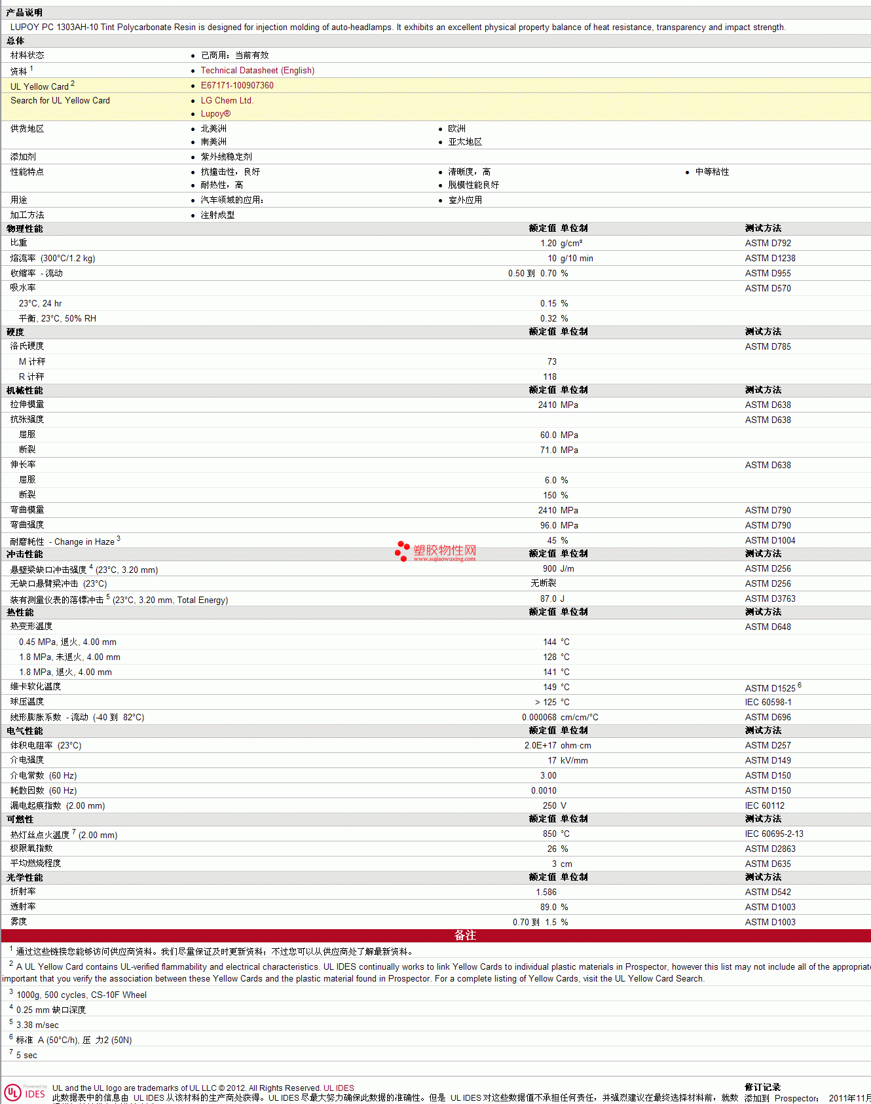The image size is (871, 1104).
Task: Select the 室外应用 use entry
Action: coord(465,200)
